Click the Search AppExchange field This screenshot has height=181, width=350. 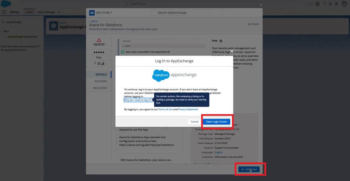point(187,13)
